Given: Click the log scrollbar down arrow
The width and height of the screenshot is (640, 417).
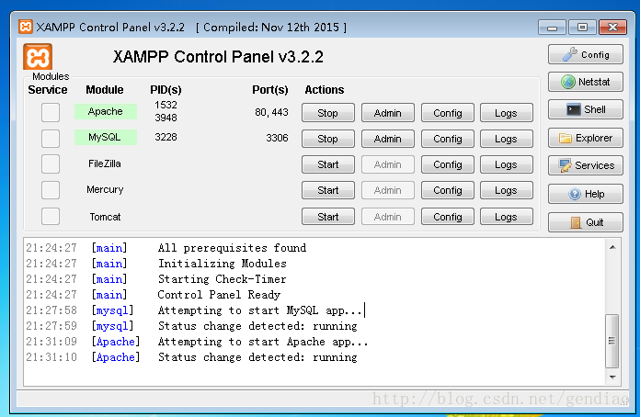Looking at the screenshot, I should pyautogui.click(x=612, y=378).
